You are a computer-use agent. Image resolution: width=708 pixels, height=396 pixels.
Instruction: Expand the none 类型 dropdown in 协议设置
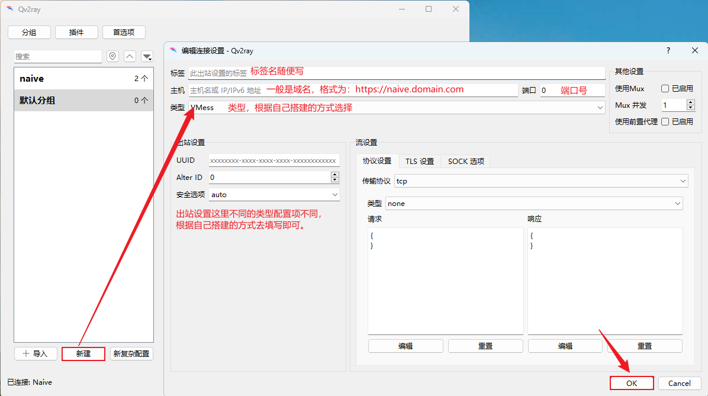tap(677, 204)
